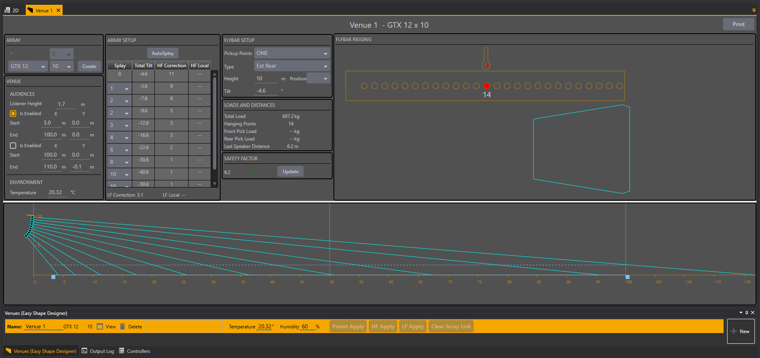Click the AutoSplay button
Viewport: 760px width, 358px height.
point(162,53)
